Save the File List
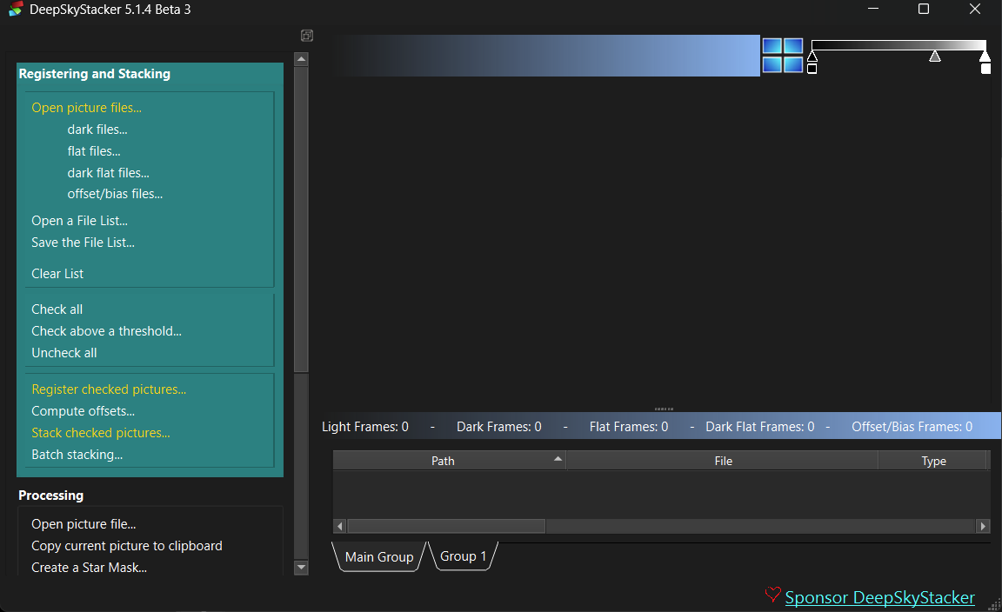This screenshot has height=612, width=1002. (83, 243)
